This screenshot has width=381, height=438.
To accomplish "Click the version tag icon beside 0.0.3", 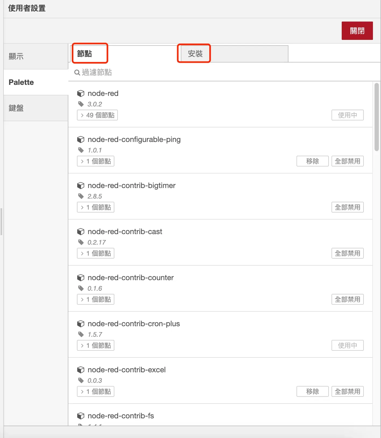I will pos(81,380).
